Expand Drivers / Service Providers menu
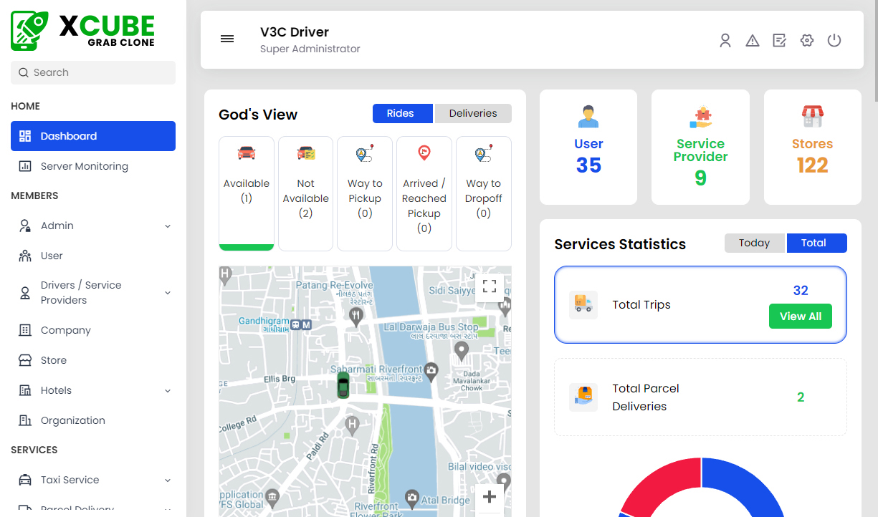The height and width of the screenshot is (517, 878). [93, 292]
